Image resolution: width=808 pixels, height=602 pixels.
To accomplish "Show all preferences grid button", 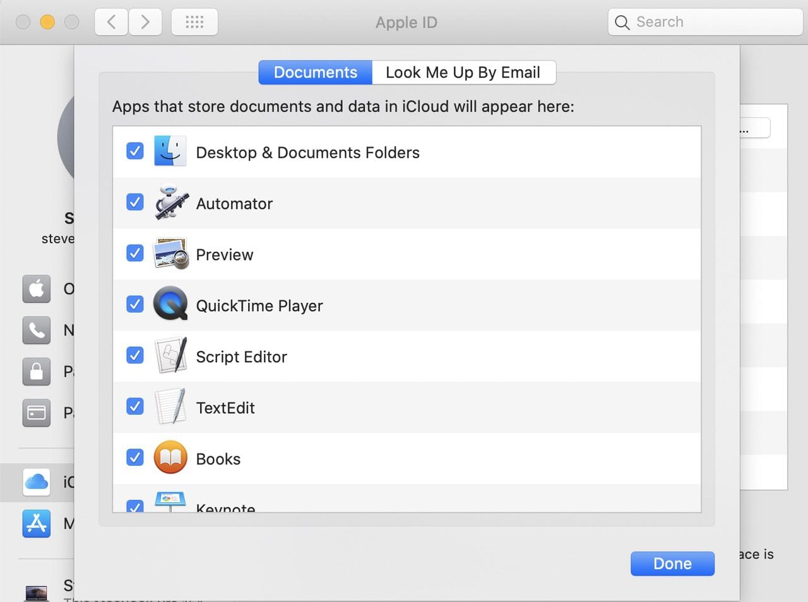I will click(194, 23).
